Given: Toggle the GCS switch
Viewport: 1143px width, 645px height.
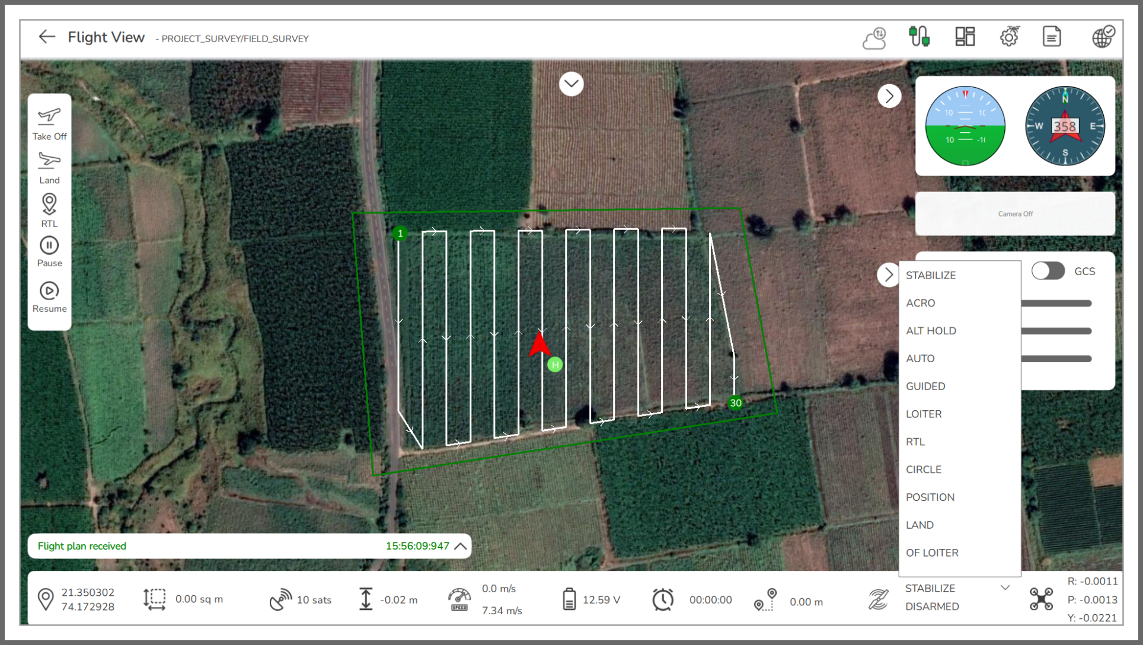Looking at the screenshot, I should tap(1048, 271).
